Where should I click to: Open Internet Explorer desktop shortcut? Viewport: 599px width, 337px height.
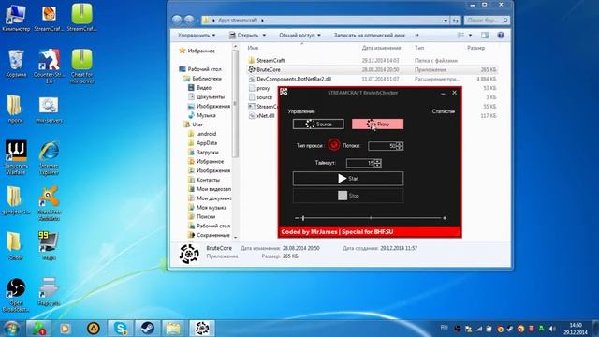[49, 158]
